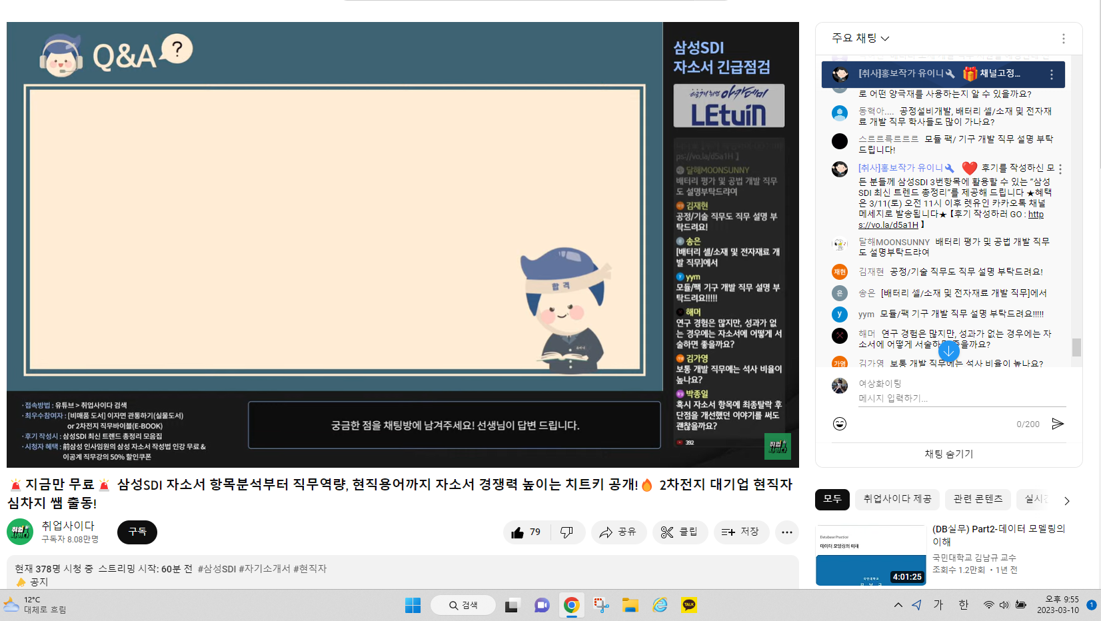Image resolution: width=1101 pixels, height=621 pixels.
Task: Subscribe with the 구독 button
Action: (137, 532)
